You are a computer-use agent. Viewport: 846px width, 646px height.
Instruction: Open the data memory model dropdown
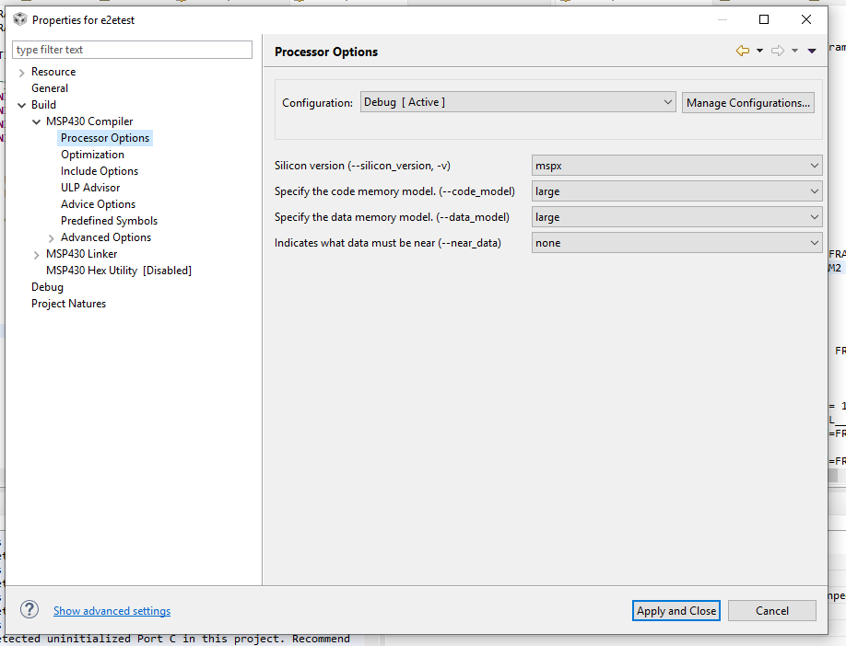(676, 217)
